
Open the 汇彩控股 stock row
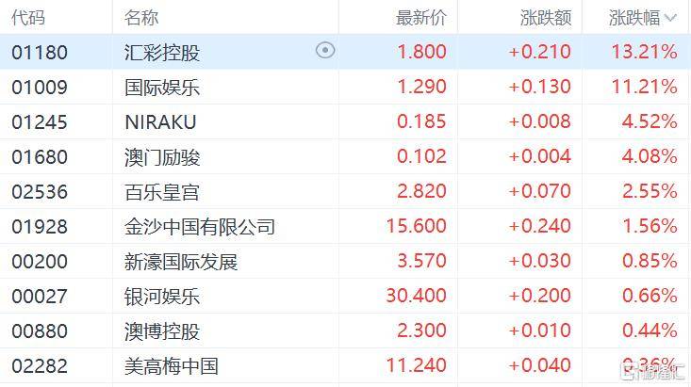345,52
